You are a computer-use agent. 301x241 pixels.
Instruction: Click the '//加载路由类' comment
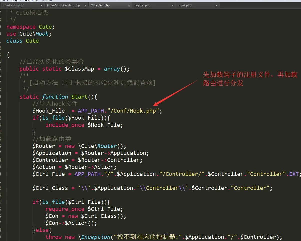52,139
